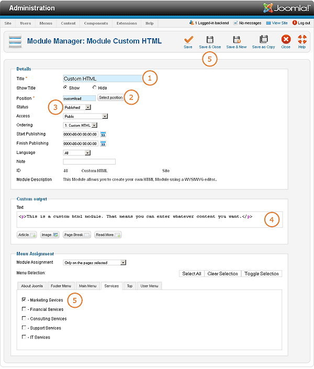Open Help lifebuoy icon
Screen dimensions: 314x369
coord(302,39)
